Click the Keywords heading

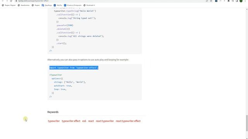[53, 112]
